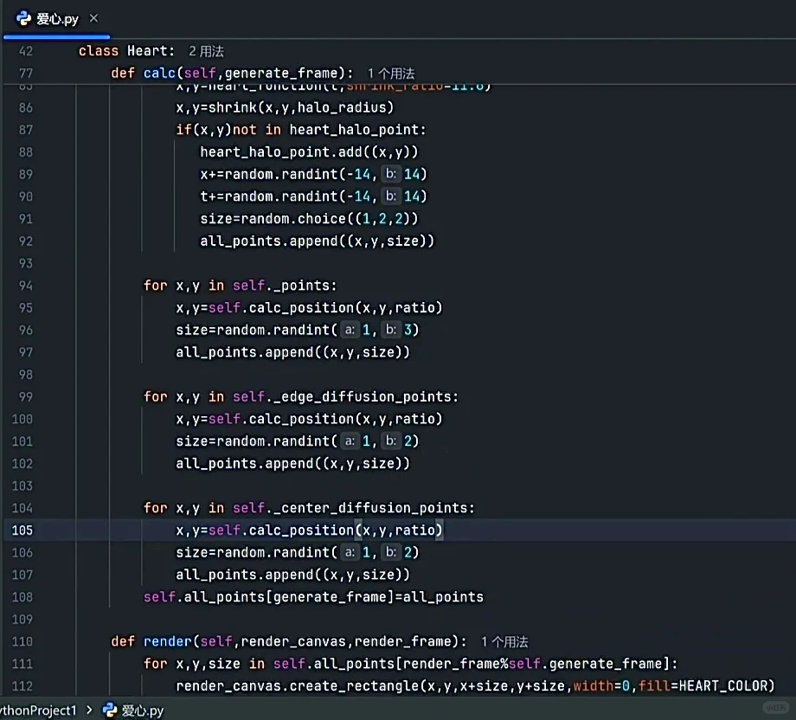Open the '1 个用法' hint beside def calc
The width and height of the screenshot is (796, 720).
391,74
